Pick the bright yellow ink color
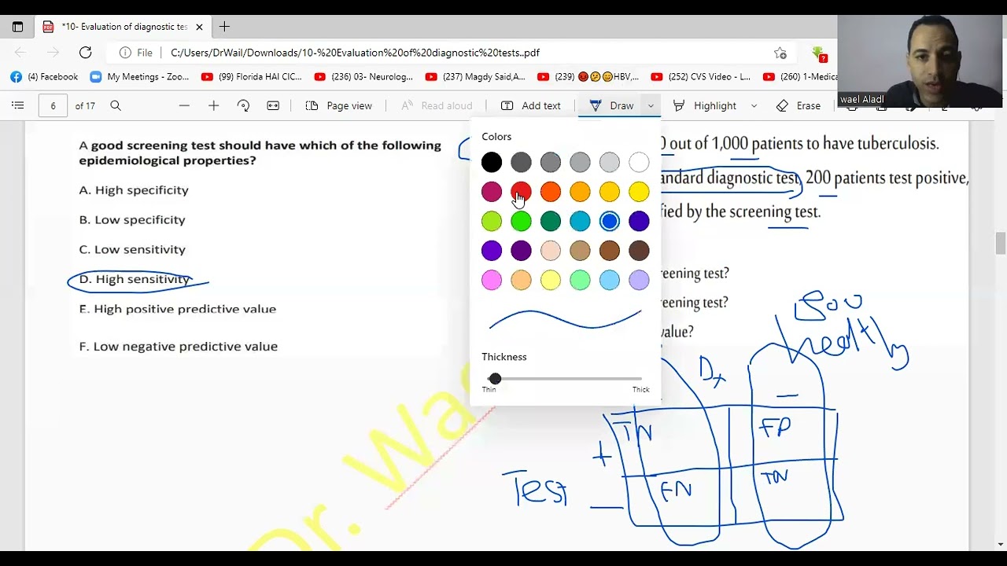 tap(639, 192)
